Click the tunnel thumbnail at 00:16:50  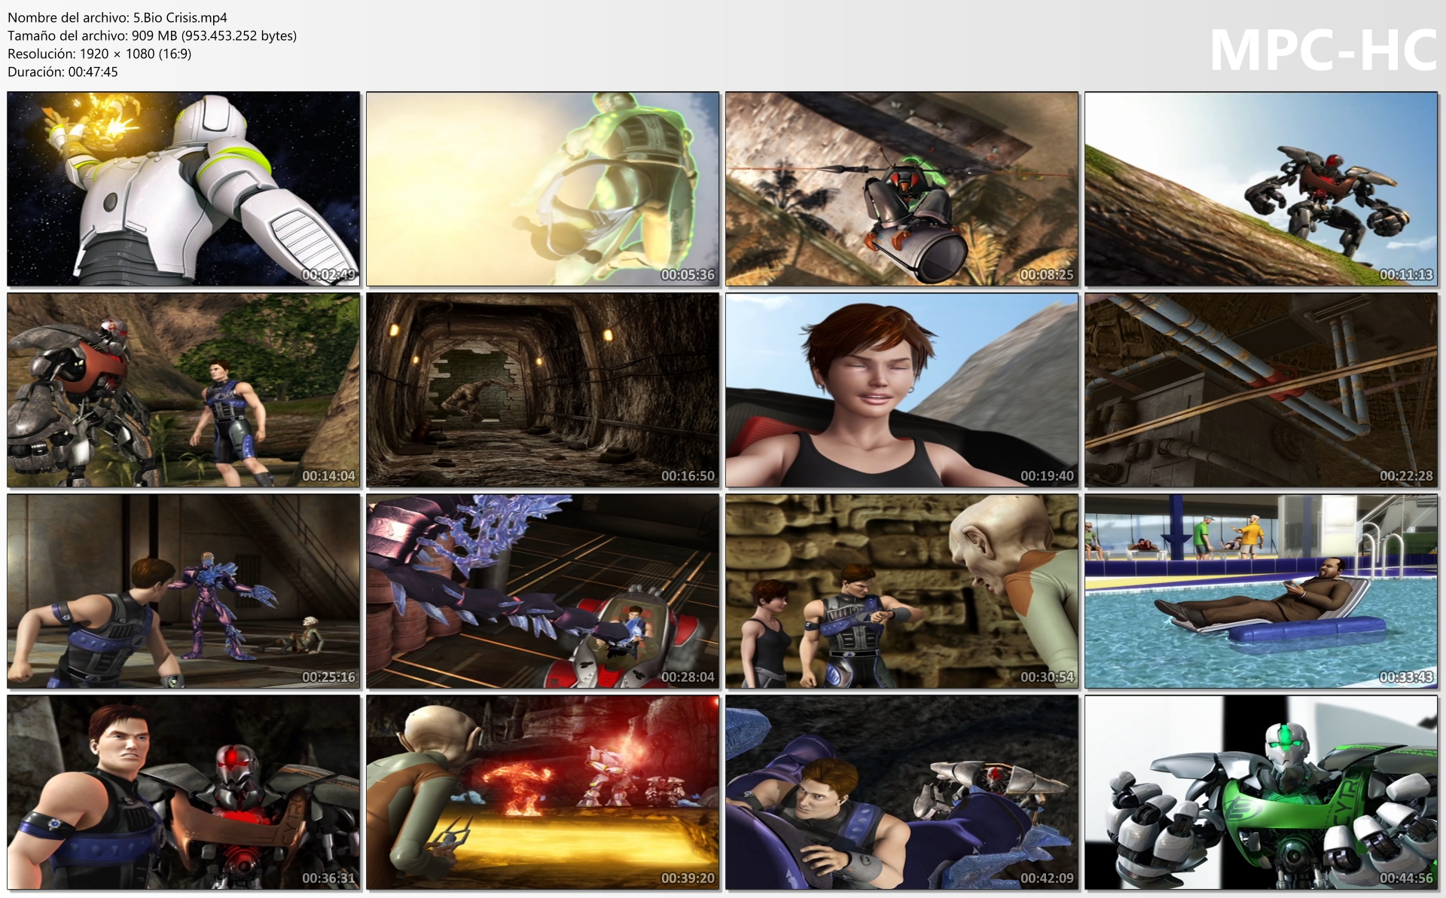(x=542, y=389)
